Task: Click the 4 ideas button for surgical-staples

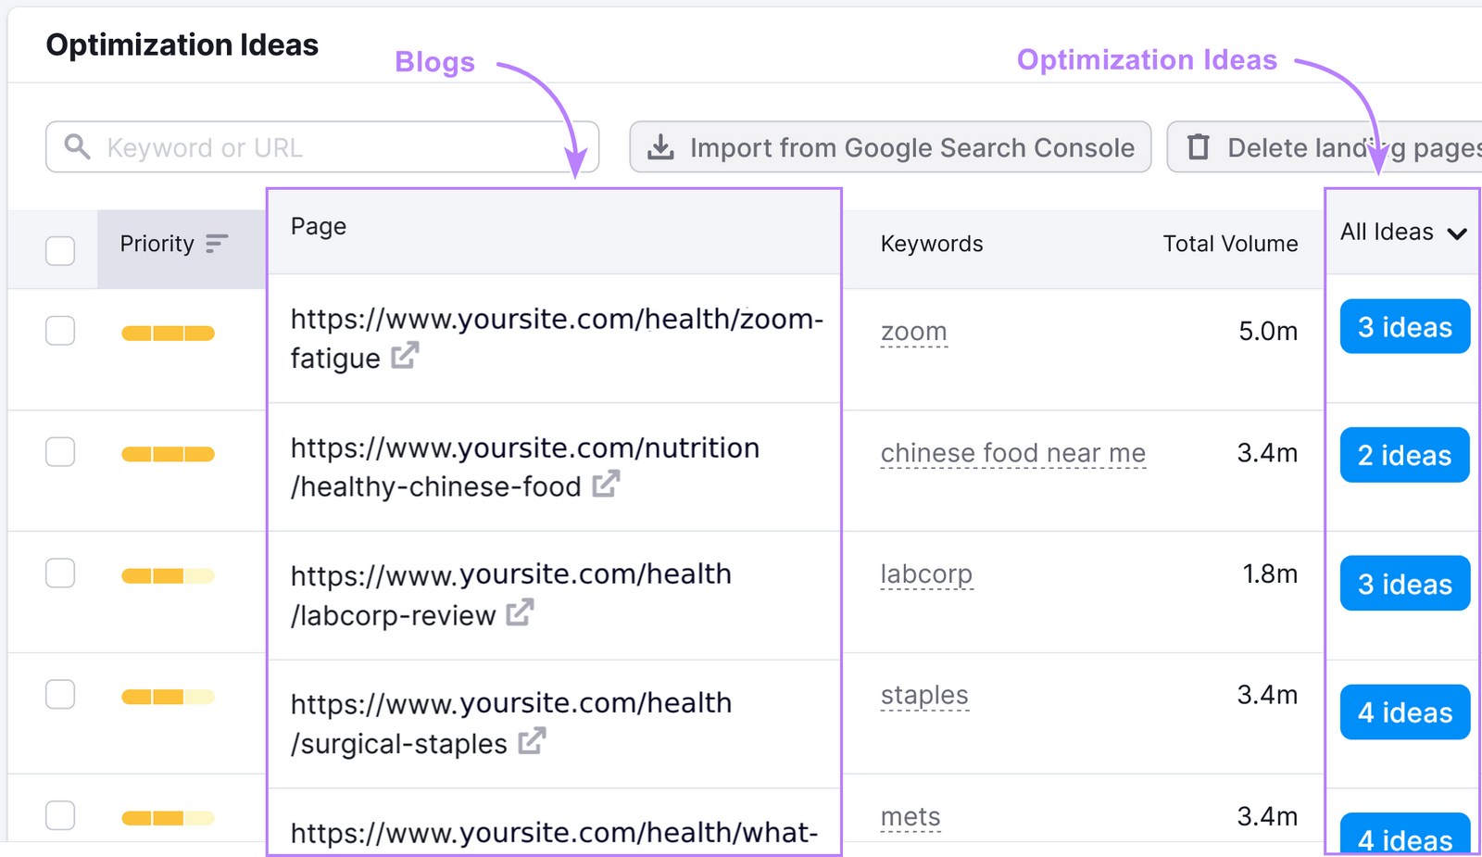Action: (1404, 712)
